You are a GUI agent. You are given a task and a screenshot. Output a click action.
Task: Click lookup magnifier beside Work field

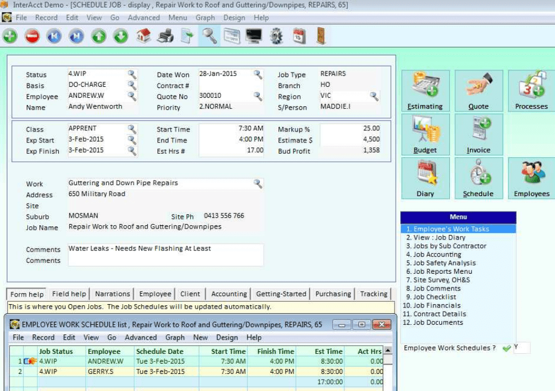coord(258,183)
